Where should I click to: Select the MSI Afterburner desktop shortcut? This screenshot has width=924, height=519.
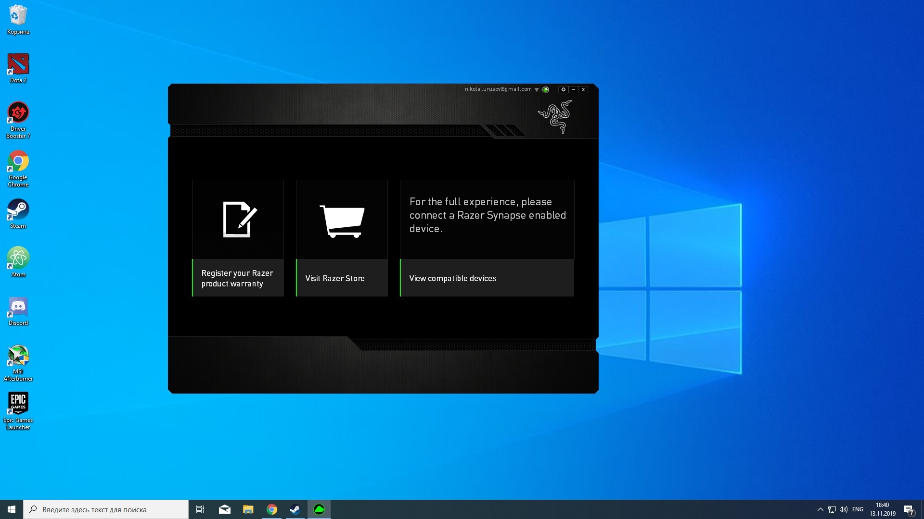tap(18, 363)
